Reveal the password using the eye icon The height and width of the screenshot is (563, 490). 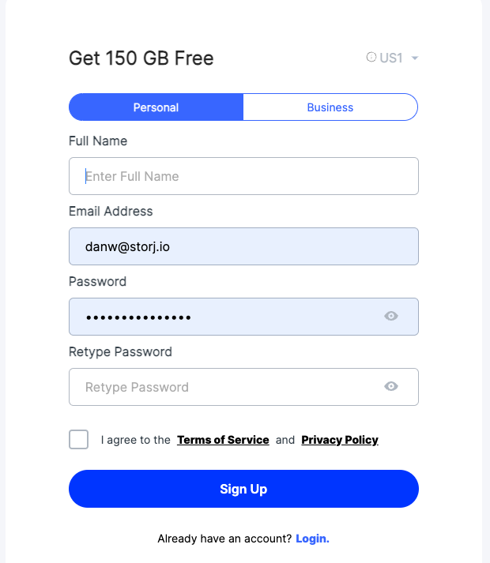(390, 316)
